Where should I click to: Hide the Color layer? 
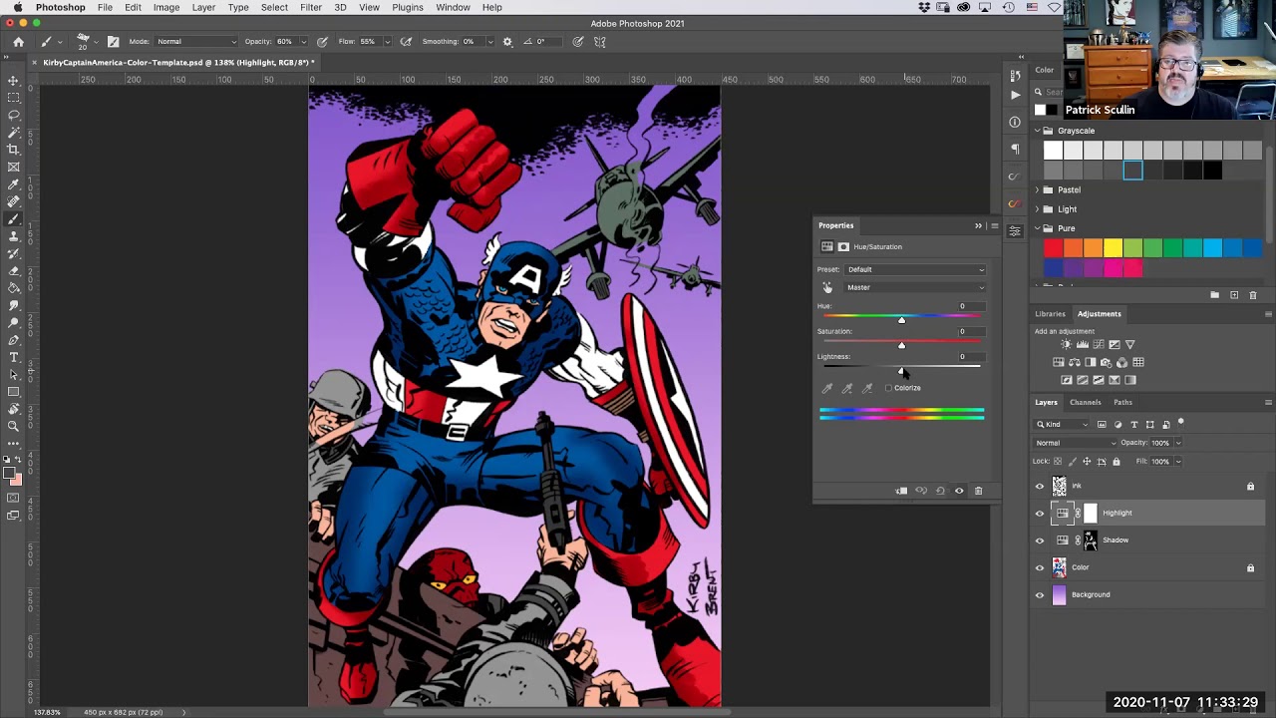click(1040, 567)
